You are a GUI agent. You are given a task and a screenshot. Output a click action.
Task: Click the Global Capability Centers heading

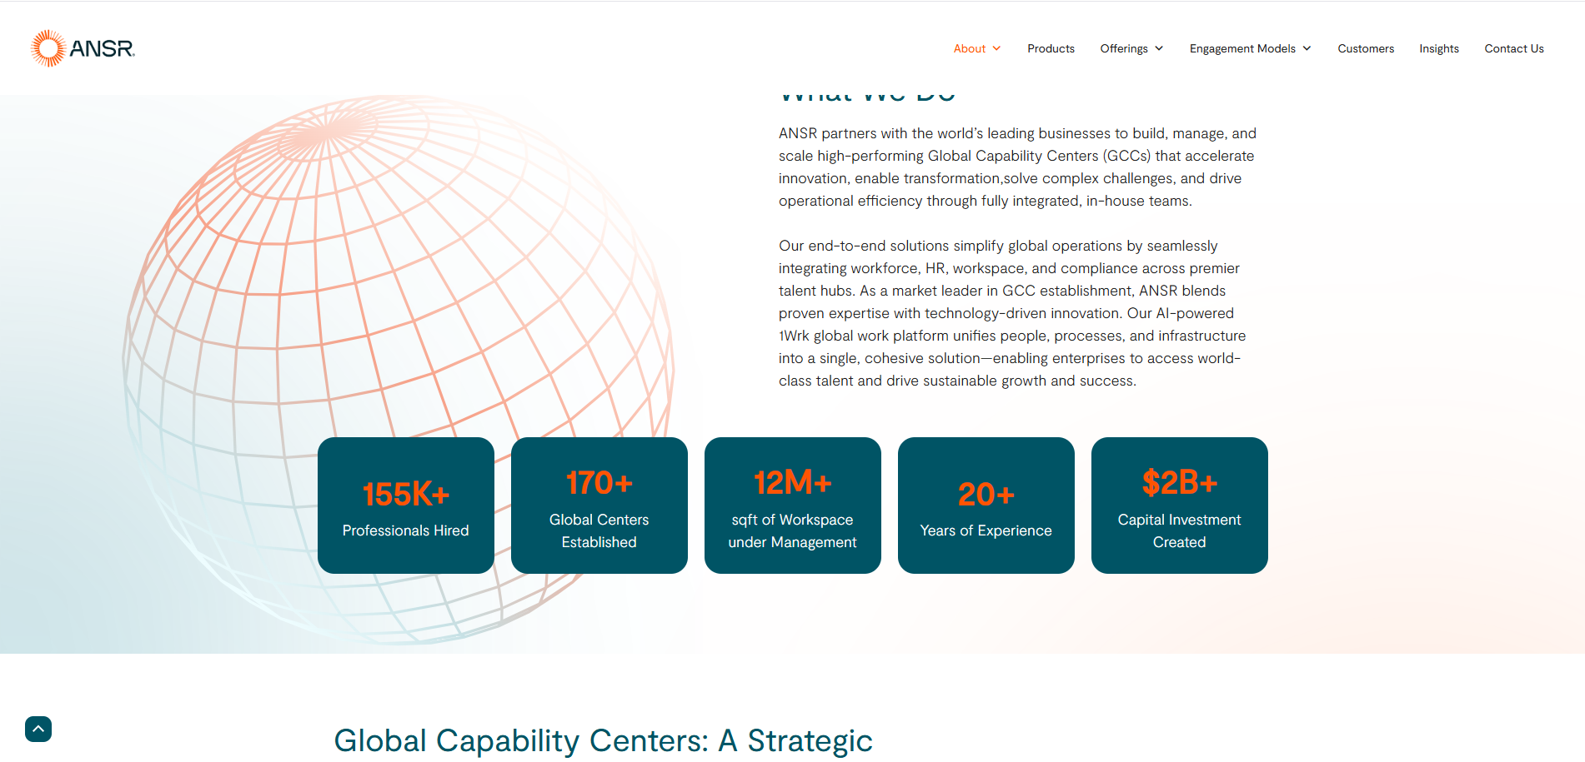pos(603,740)
